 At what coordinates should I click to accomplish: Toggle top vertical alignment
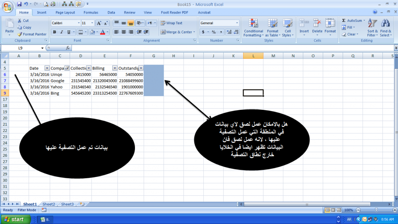point(117,23)
